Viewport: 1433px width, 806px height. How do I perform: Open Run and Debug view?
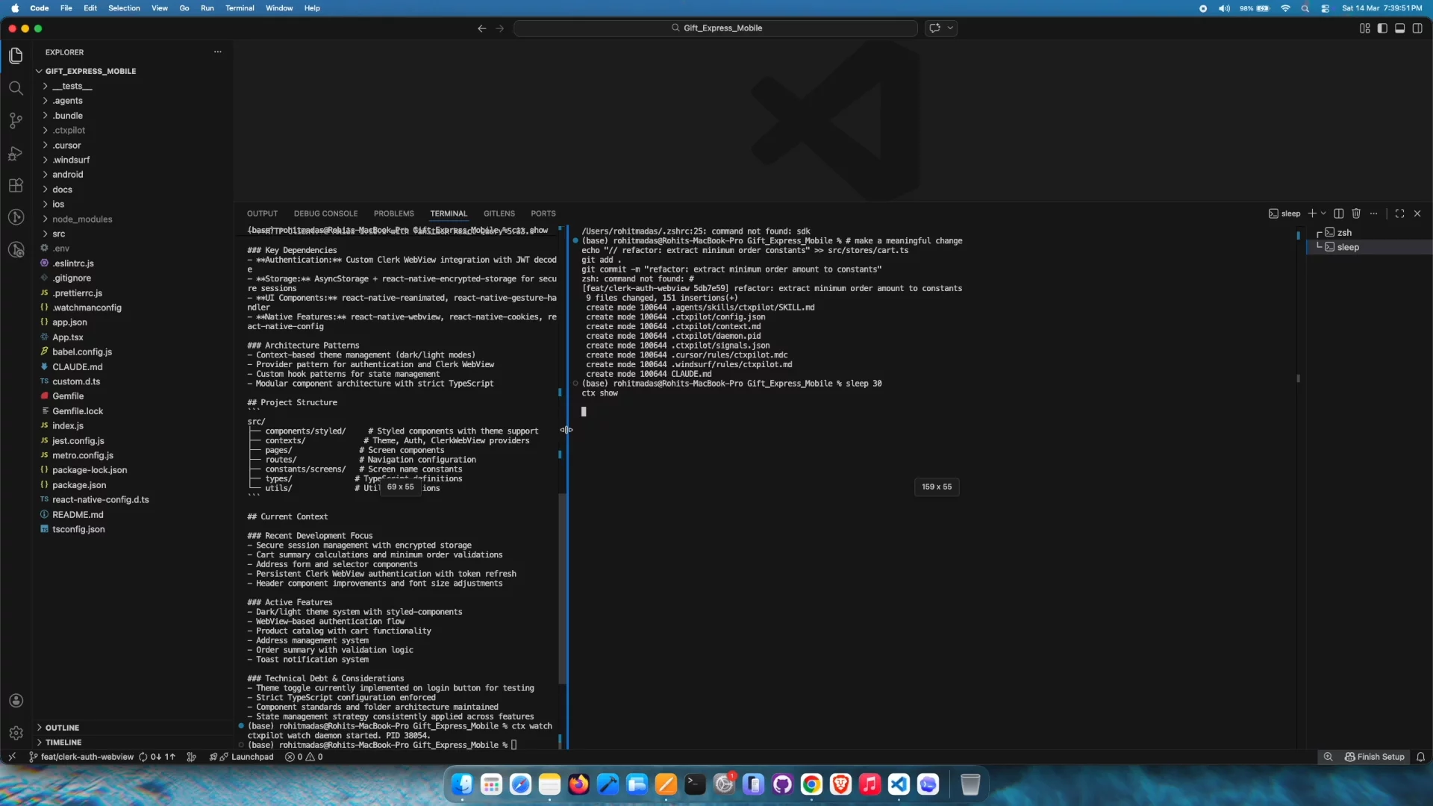16,154
